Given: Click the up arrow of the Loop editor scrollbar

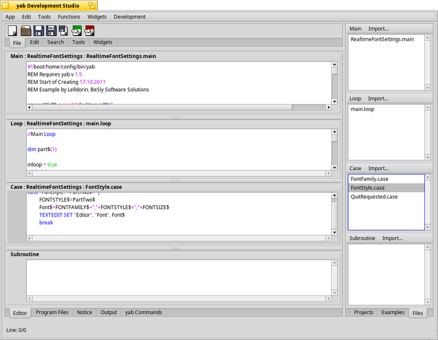Looking at the screenshot, I should tap(334, 132).
